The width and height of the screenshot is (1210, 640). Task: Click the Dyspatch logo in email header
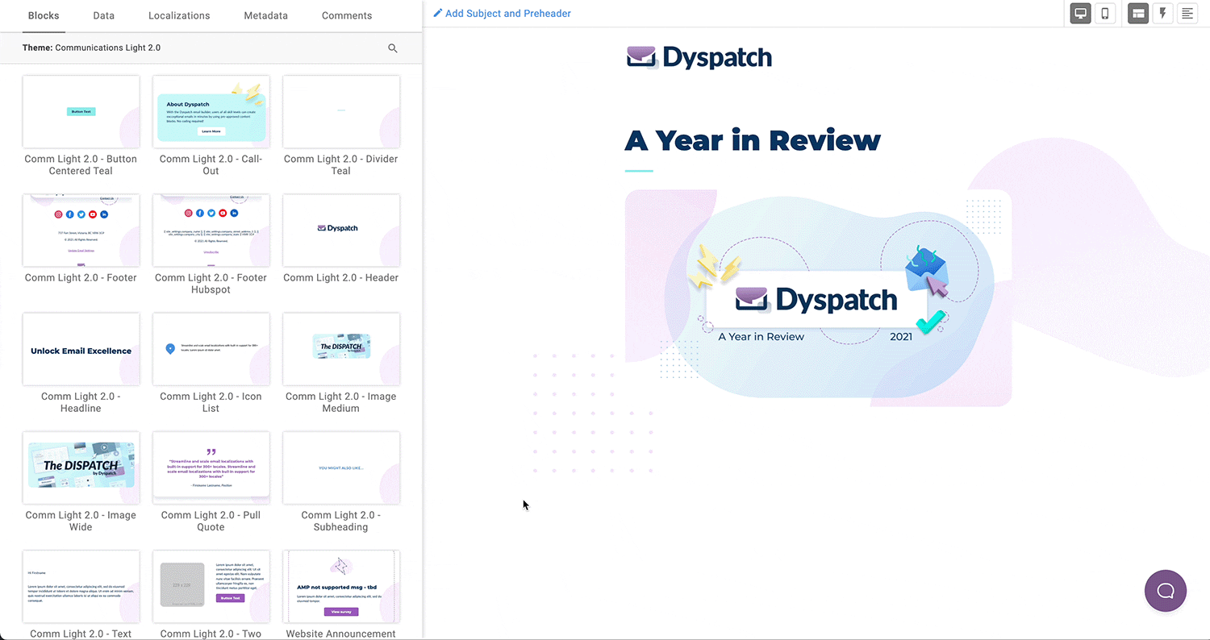[x=699, y=57]
